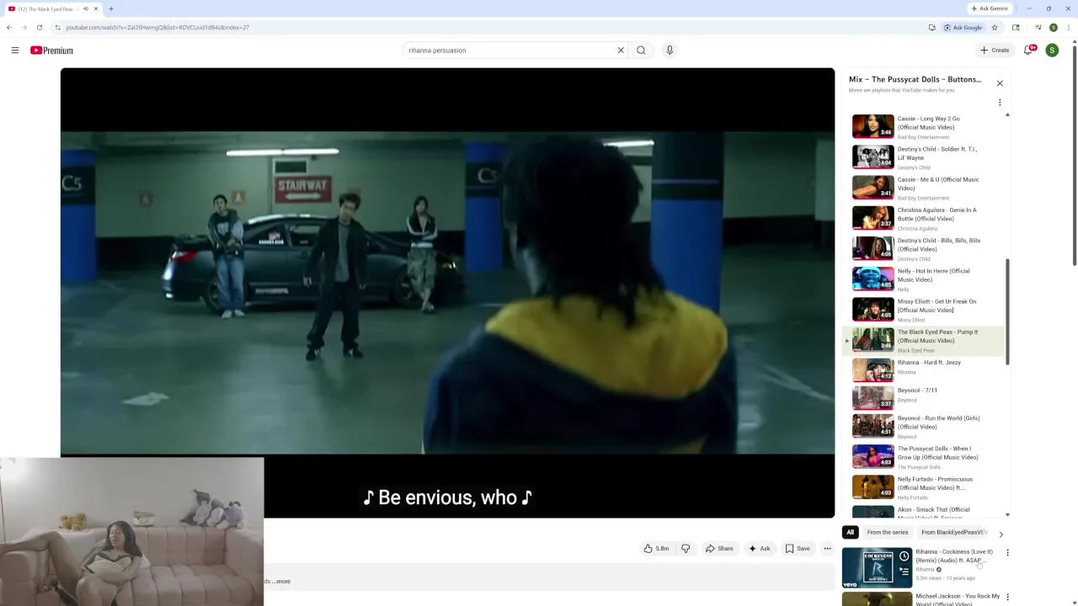Clear the search box text
This screenshot has height=606, width=1078.
pos(621,50)
